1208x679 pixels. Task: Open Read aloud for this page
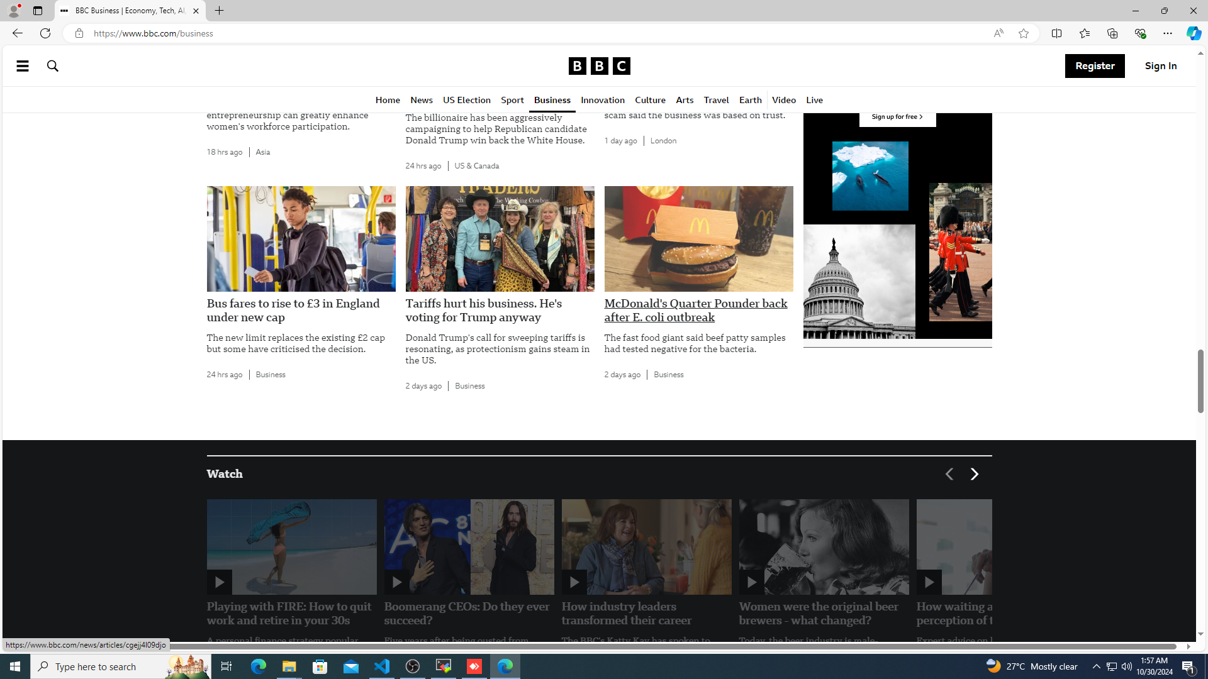coord(998,33)
